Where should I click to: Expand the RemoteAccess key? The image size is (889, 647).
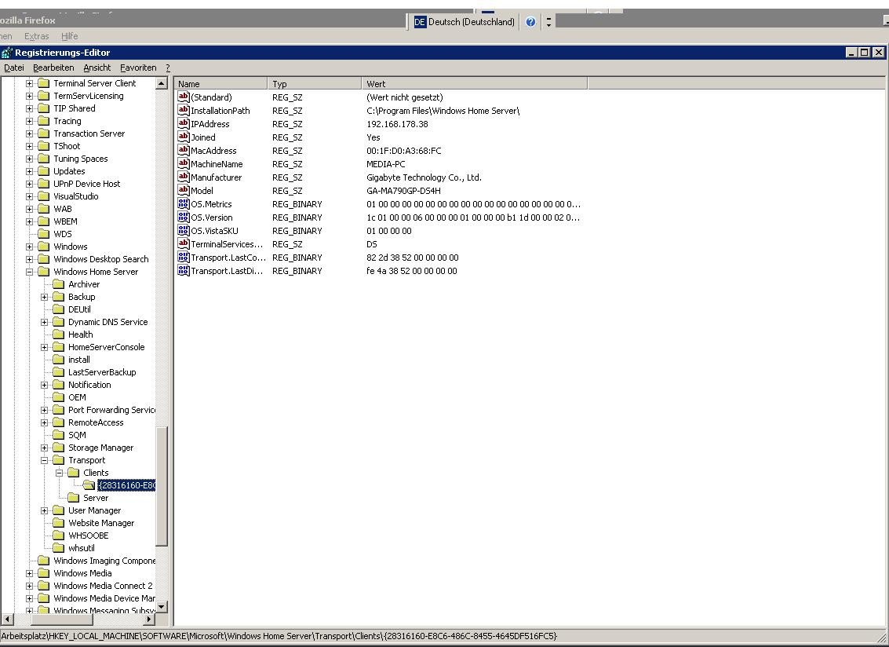click(44, 422)
